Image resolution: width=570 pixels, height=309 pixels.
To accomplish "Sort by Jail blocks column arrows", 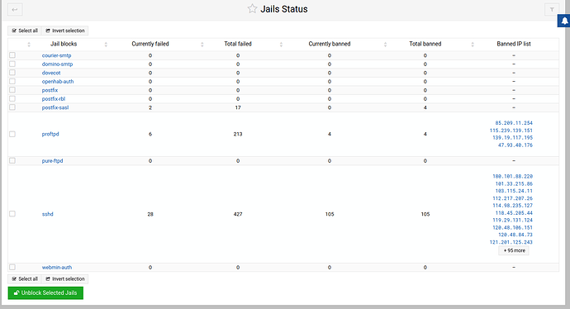I will click(106, 45).
